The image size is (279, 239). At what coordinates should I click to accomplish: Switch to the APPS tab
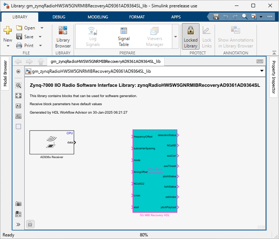(176, 17)
